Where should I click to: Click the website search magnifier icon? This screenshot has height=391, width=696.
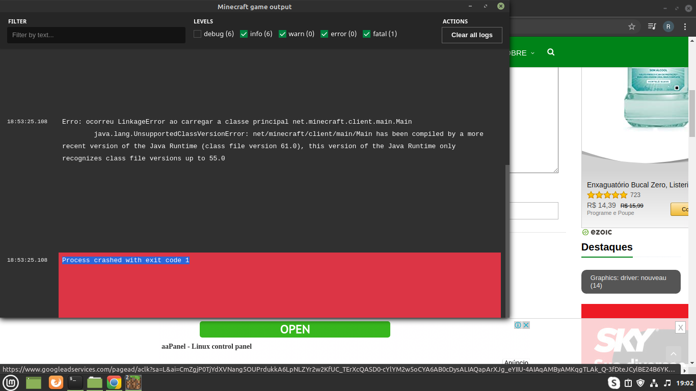point(551,52)
